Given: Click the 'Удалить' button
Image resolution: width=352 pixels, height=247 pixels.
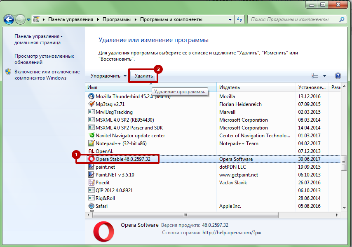Looking at the screenshot, I should click(x=144, y=76).
